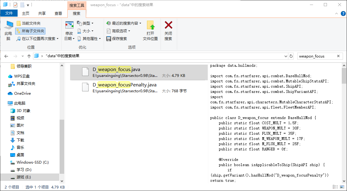This screenshot has height=191, width=347.
Task: Open the 查看 ribbon tab
Action: point(58,14)
